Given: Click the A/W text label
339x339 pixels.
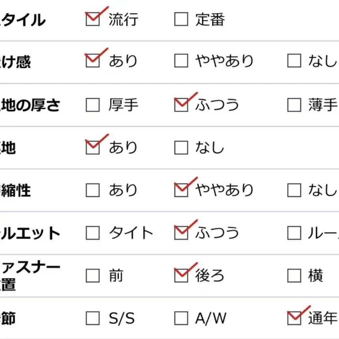Looking at the screenshot, I should click(210, 318).
